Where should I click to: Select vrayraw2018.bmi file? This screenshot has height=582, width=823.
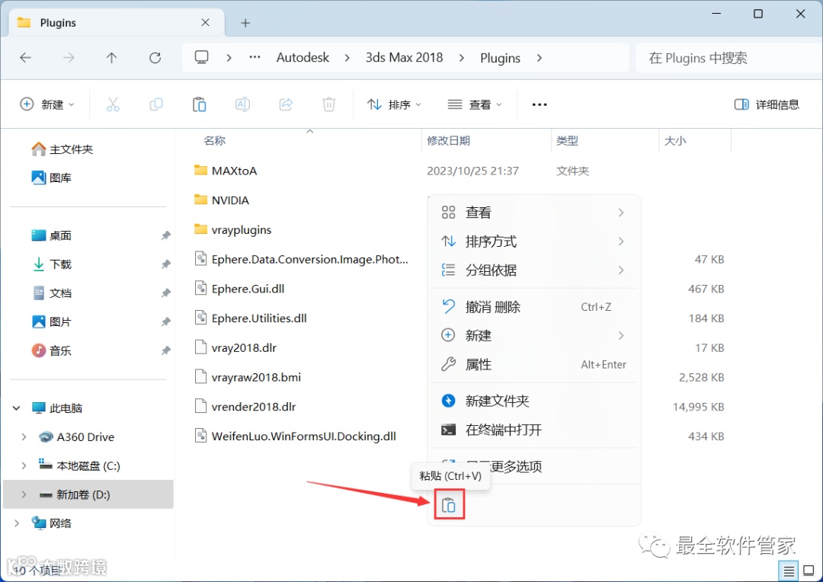256,377
